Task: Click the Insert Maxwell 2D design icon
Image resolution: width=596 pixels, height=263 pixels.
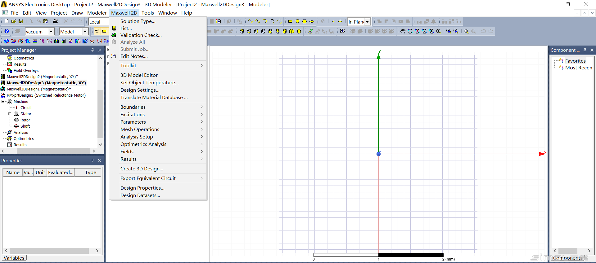Action: (63, 41)
